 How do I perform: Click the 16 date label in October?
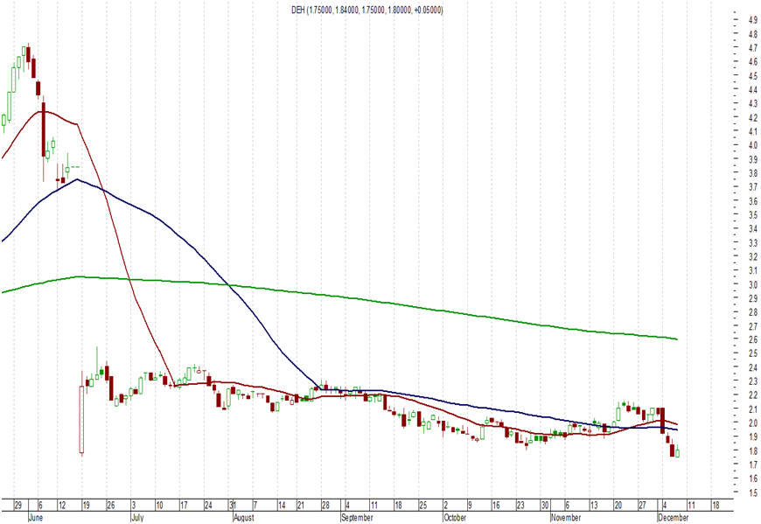pos(496,506)
